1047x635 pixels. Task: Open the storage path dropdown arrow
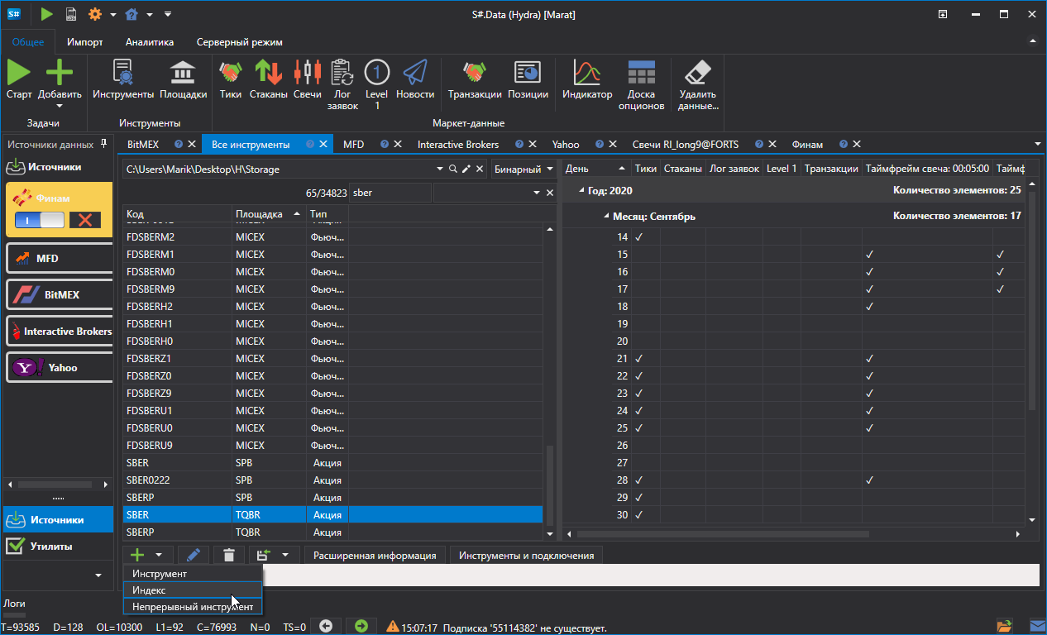tap(440, 169)
